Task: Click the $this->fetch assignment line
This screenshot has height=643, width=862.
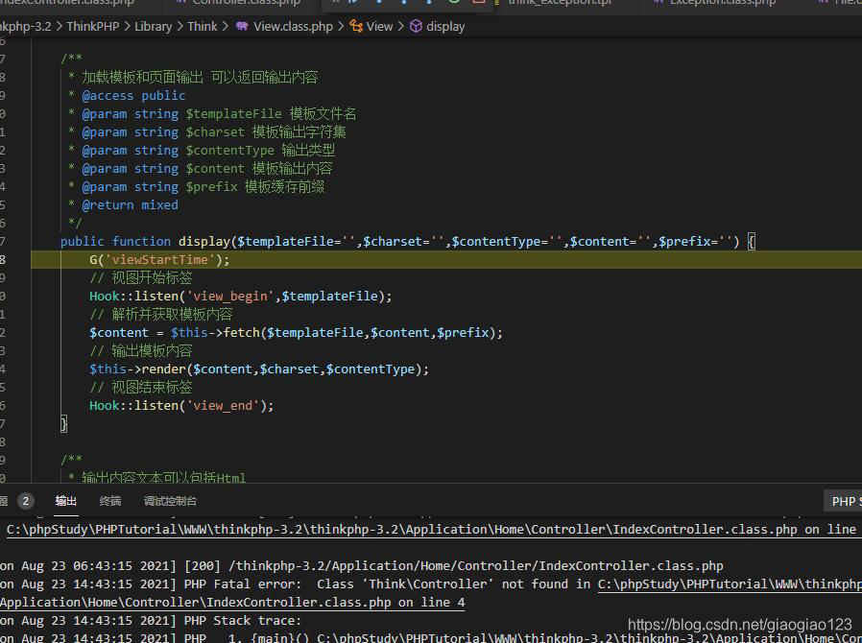Action: (296, 332)
